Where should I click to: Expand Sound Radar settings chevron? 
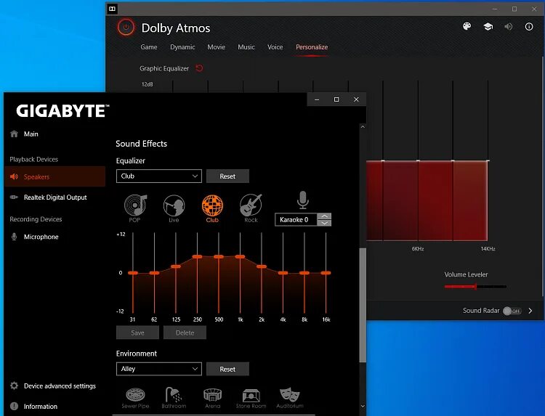tap(530, 311)
